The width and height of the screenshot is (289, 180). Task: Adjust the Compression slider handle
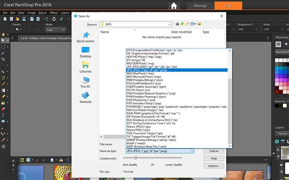point(136,158)
